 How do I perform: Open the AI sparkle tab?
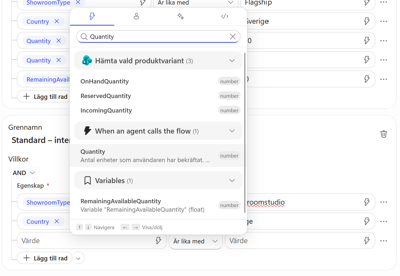(x=180, y=16)
